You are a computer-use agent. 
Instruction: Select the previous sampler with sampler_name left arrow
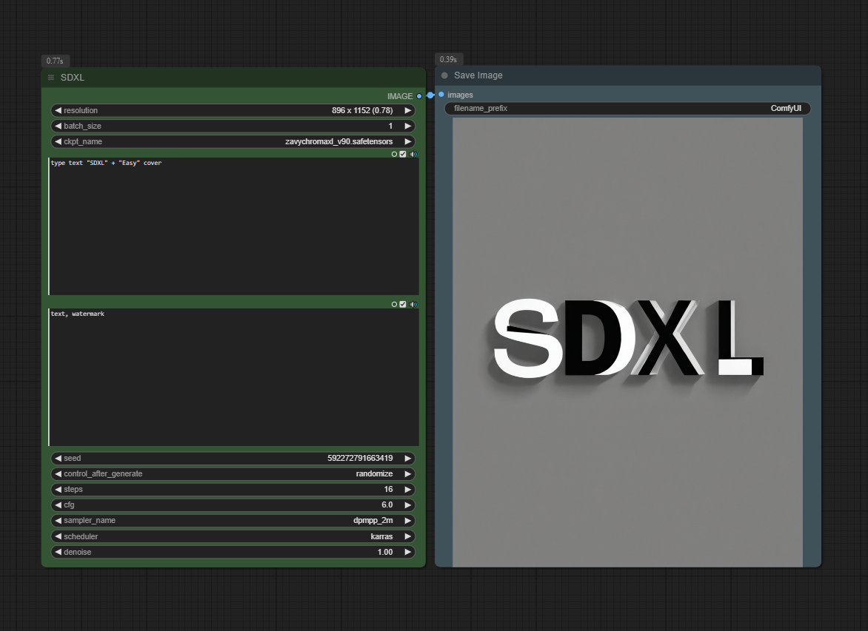tap(58, 520)
